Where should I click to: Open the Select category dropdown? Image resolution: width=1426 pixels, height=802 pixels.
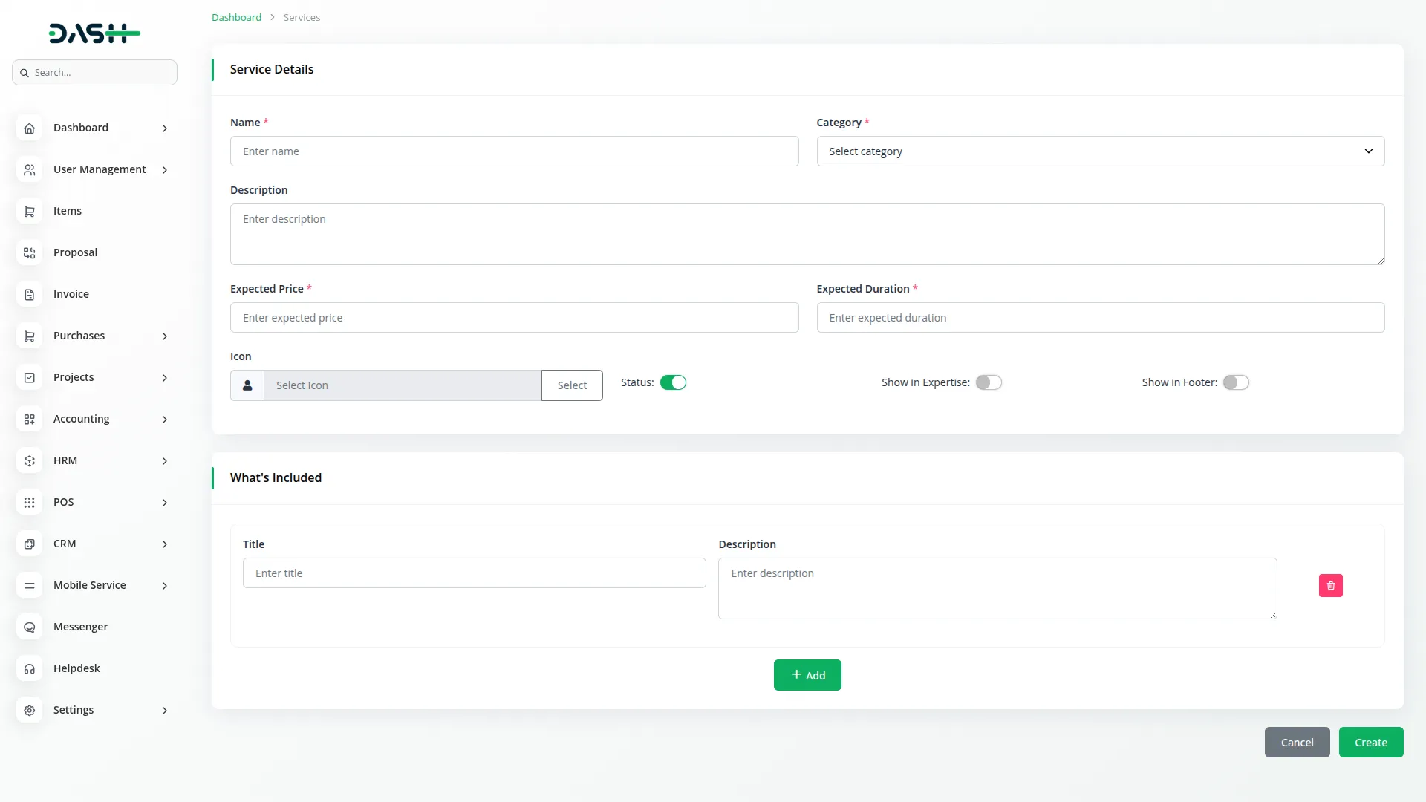pos(1100,151)
